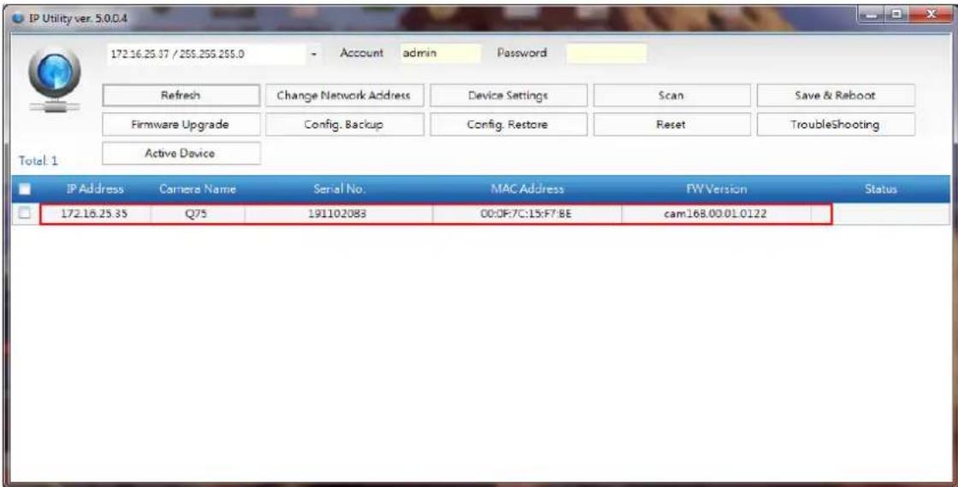The image size is (958, 487).
Task: Tick the checkbox for camera row 172.16.25.35
Action: point(25,214)
